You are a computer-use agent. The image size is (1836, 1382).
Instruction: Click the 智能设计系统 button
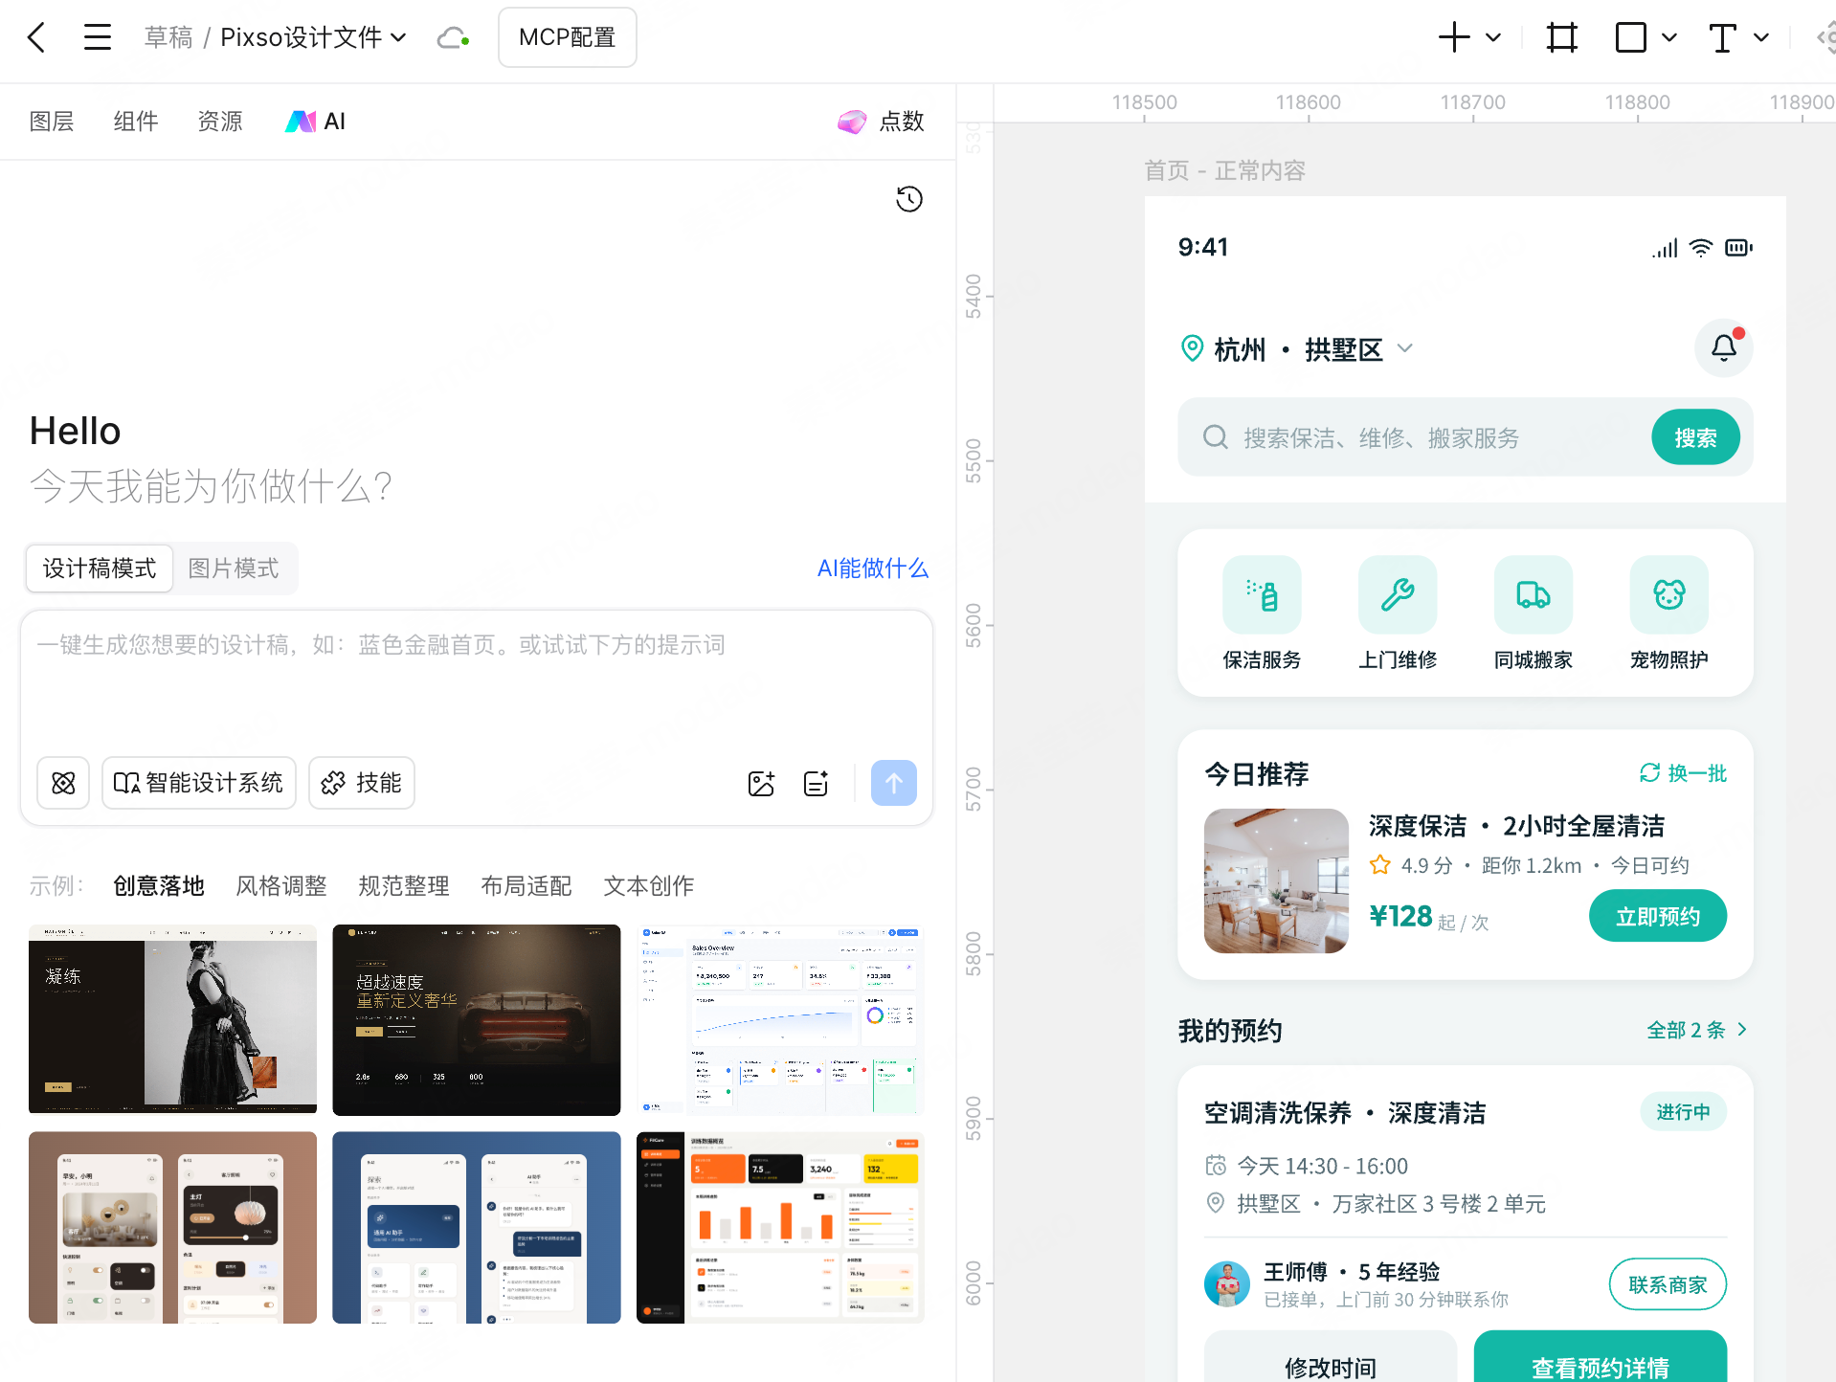199,783
